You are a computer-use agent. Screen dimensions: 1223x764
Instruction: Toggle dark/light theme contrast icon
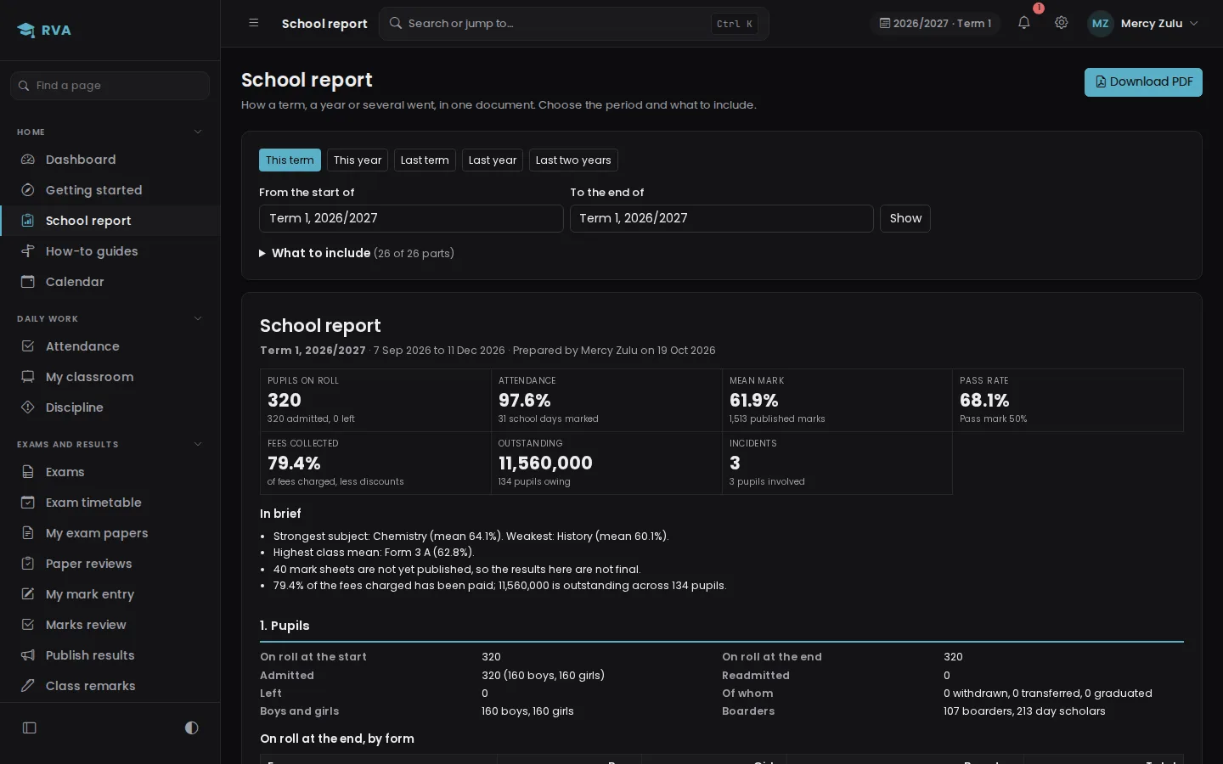click(191, 727)
